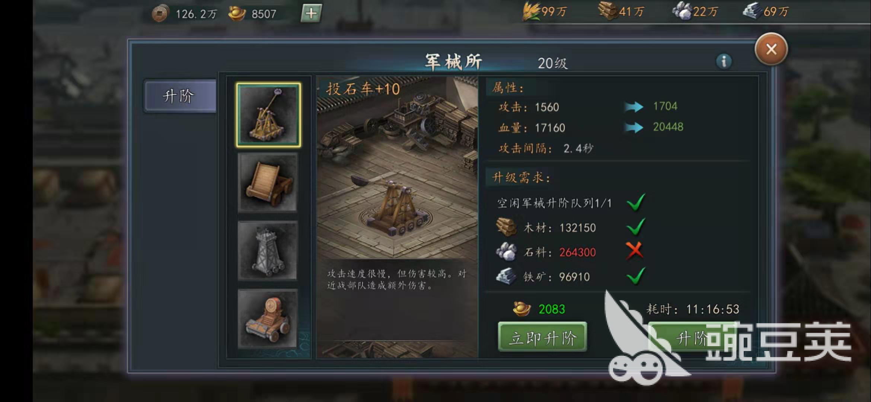This screenshot has height=402, width=871.
Task: Select the wooden ram cart thumbnail
Action: click(x=267, y=182)
